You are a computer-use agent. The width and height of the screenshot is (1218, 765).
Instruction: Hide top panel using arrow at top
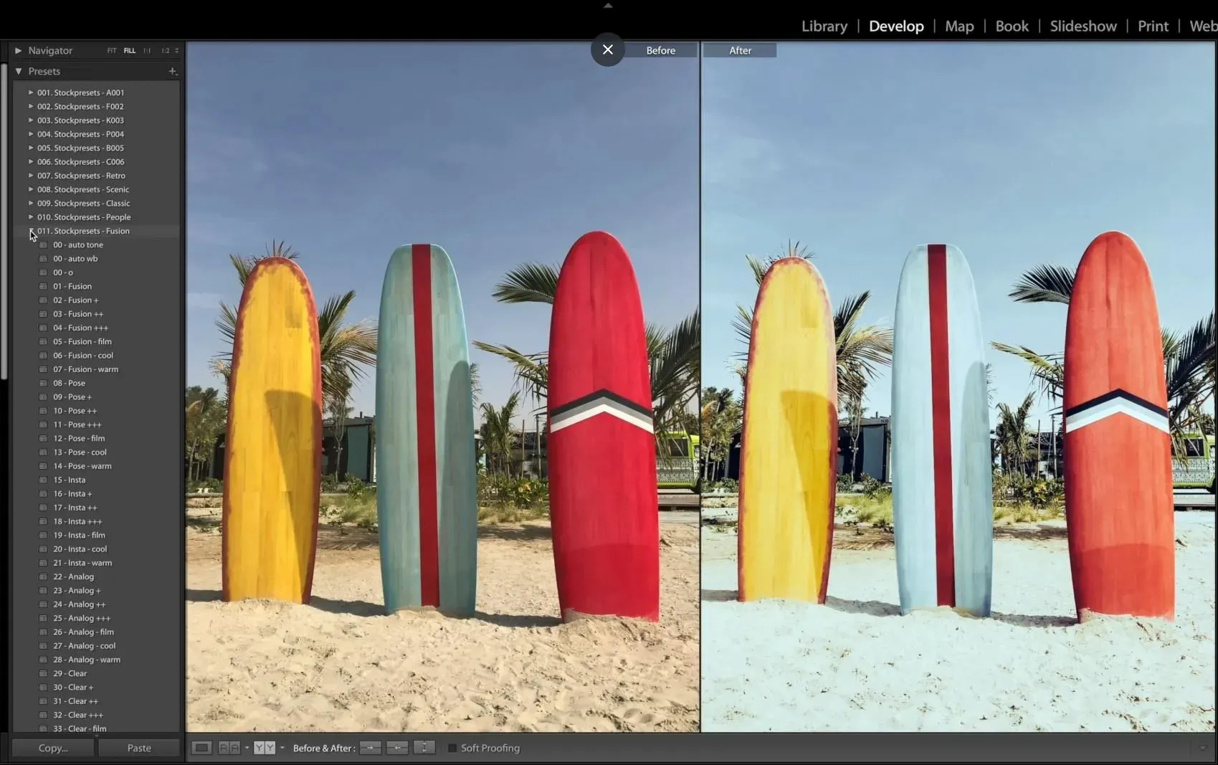coord(608,5)
